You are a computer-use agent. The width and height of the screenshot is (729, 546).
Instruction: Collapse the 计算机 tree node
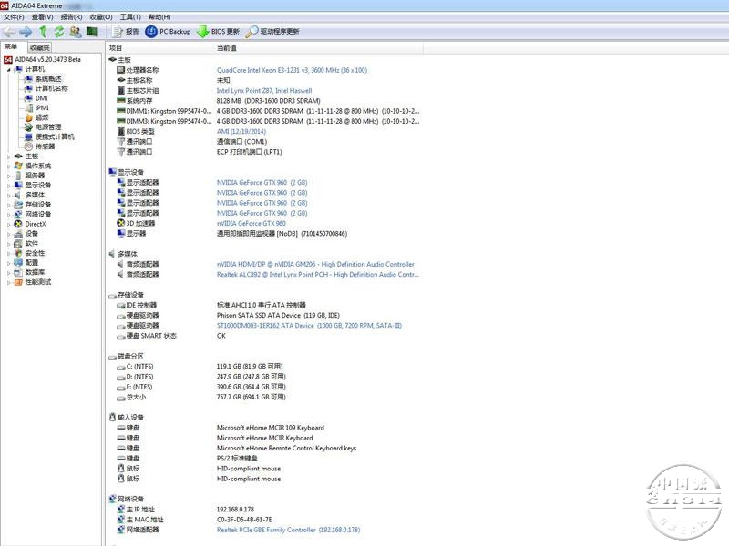click(x=9, y=69)
